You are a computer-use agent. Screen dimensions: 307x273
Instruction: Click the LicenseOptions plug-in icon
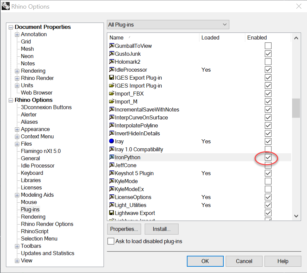point(112,197)
